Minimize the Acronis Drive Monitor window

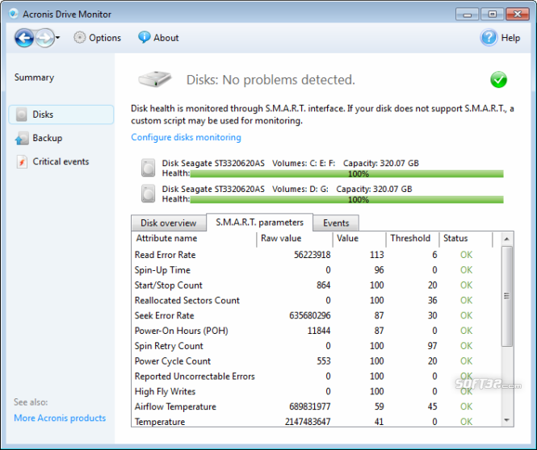pyautogui.click(x=467, y=15)
